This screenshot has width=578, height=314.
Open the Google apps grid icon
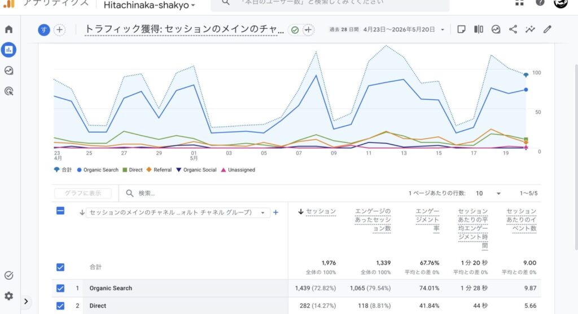519,3
